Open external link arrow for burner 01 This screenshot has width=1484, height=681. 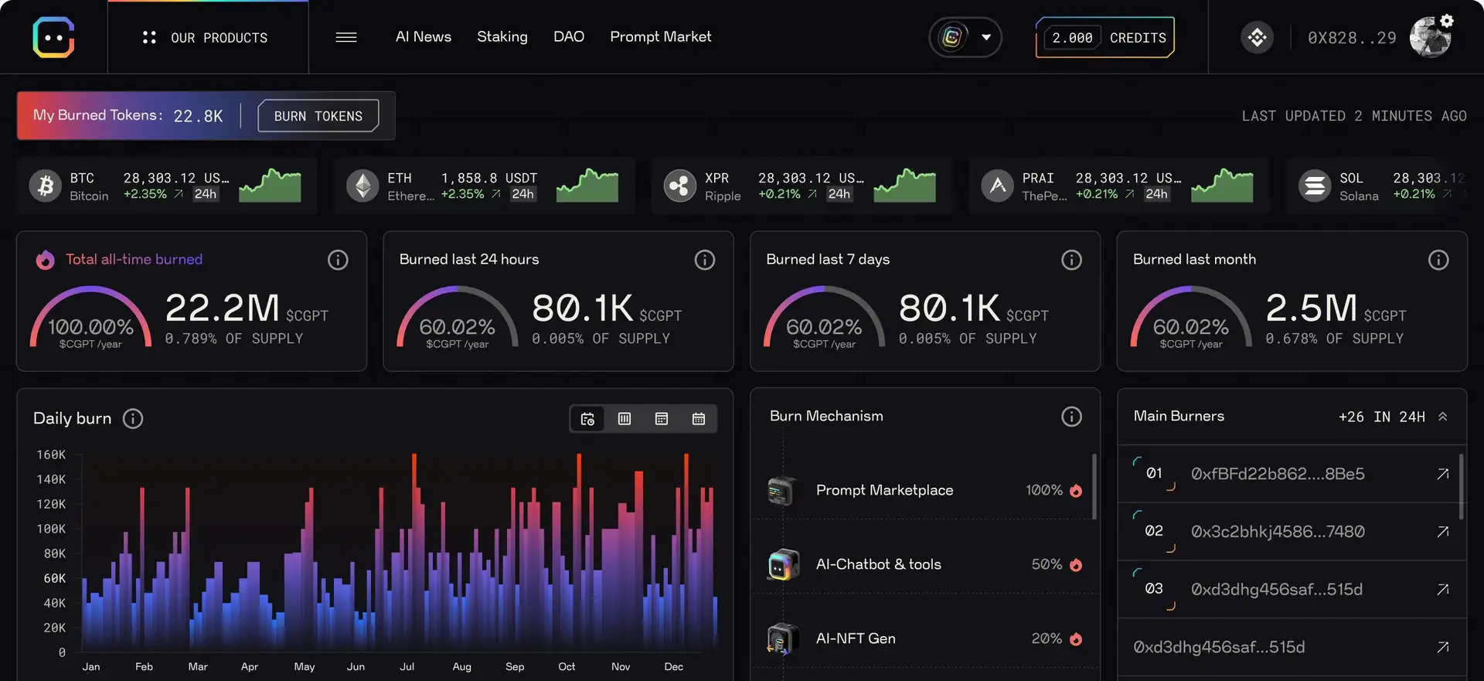(1442, 474)
